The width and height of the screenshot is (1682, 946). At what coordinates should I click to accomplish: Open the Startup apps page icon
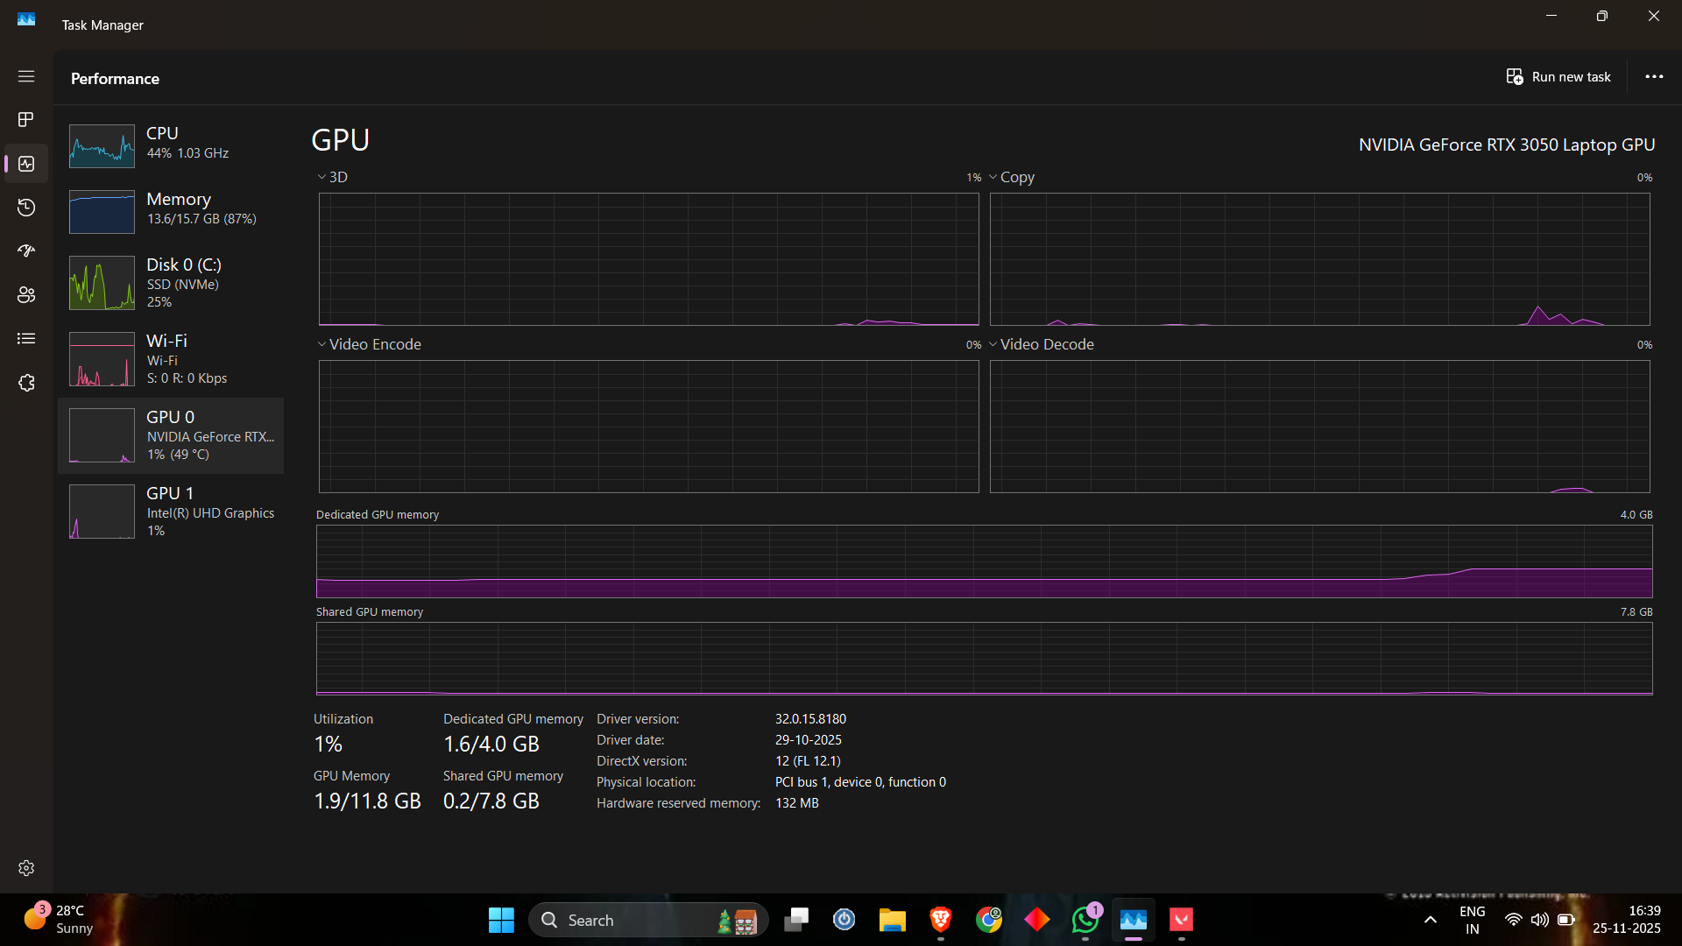coord(26,251)
